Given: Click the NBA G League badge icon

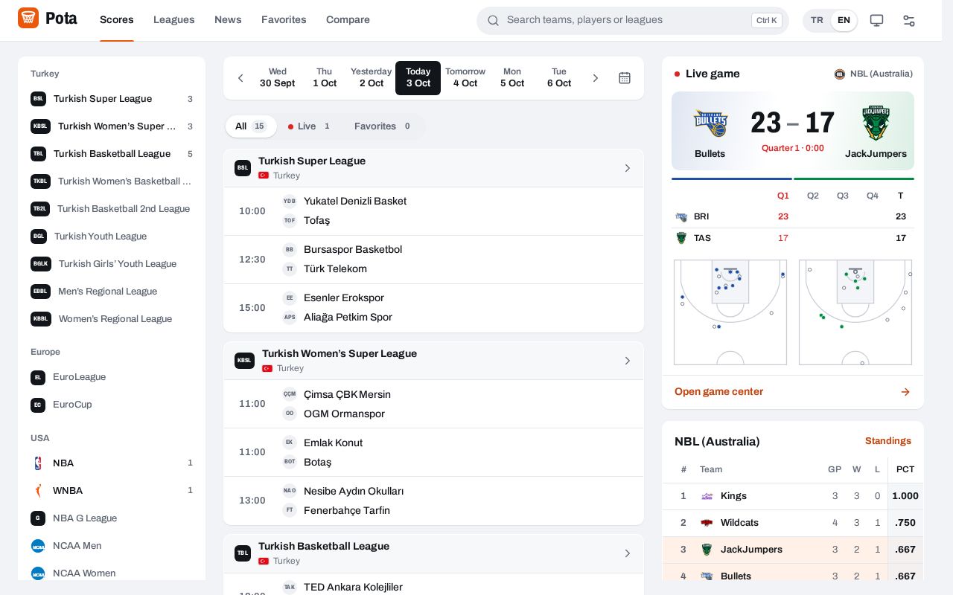Looking at the screenshot, I should (38, 518).
